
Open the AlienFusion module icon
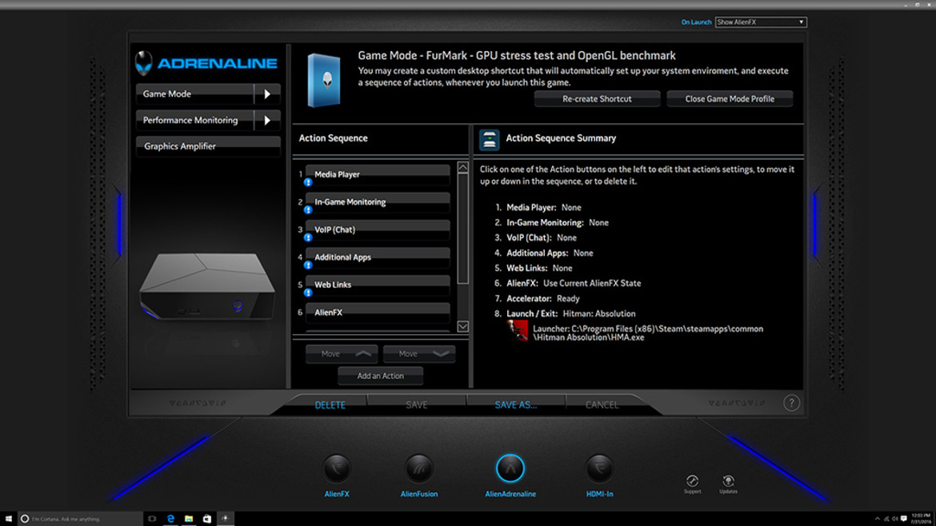click(x=419, y=468)
